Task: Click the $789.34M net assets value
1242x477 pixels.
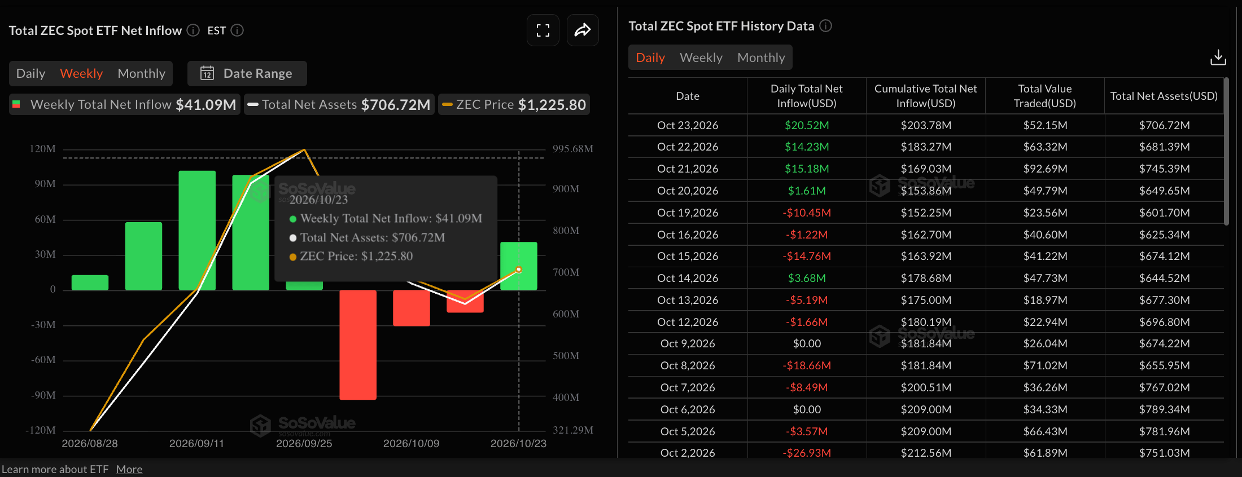Action: pyautogui.click(x=1164, y=409)
